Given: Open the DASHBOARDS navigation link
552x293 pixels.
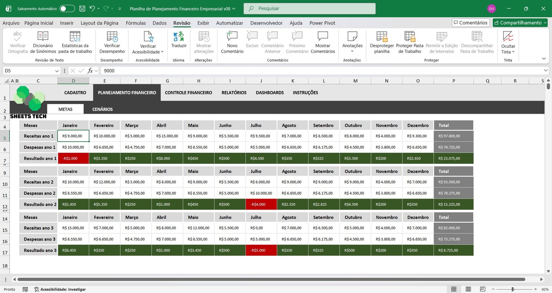Looking at the screenshot, I should pyautogui.click(x=269, y=93).
